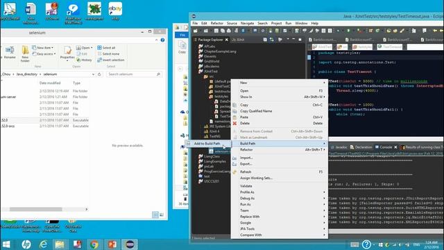Click Select none in Explorer ribbon

pyautogui.click(x=108, y=54)
